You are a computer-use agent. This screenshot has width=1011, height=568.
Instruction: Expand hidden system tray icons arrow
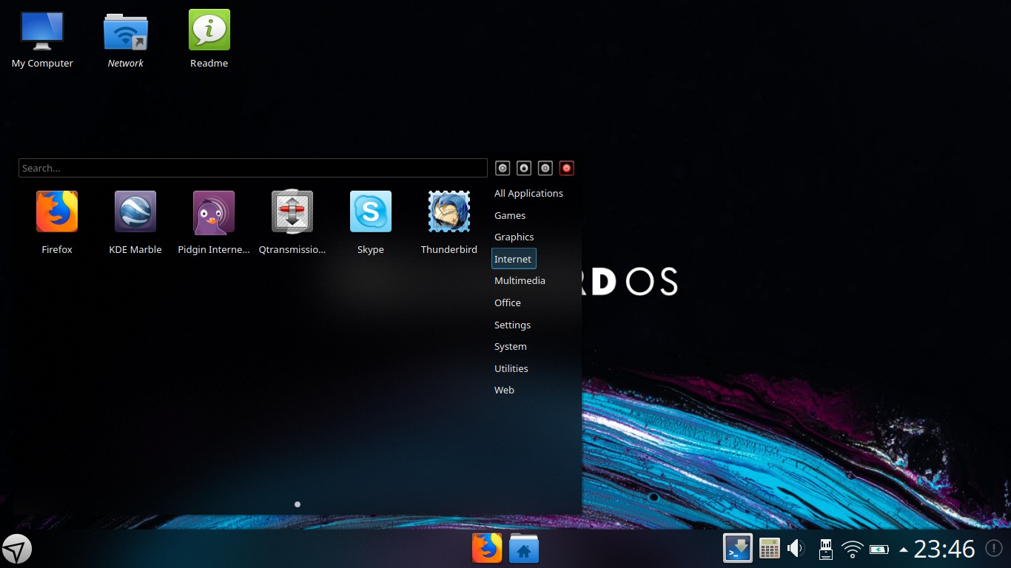904,550
